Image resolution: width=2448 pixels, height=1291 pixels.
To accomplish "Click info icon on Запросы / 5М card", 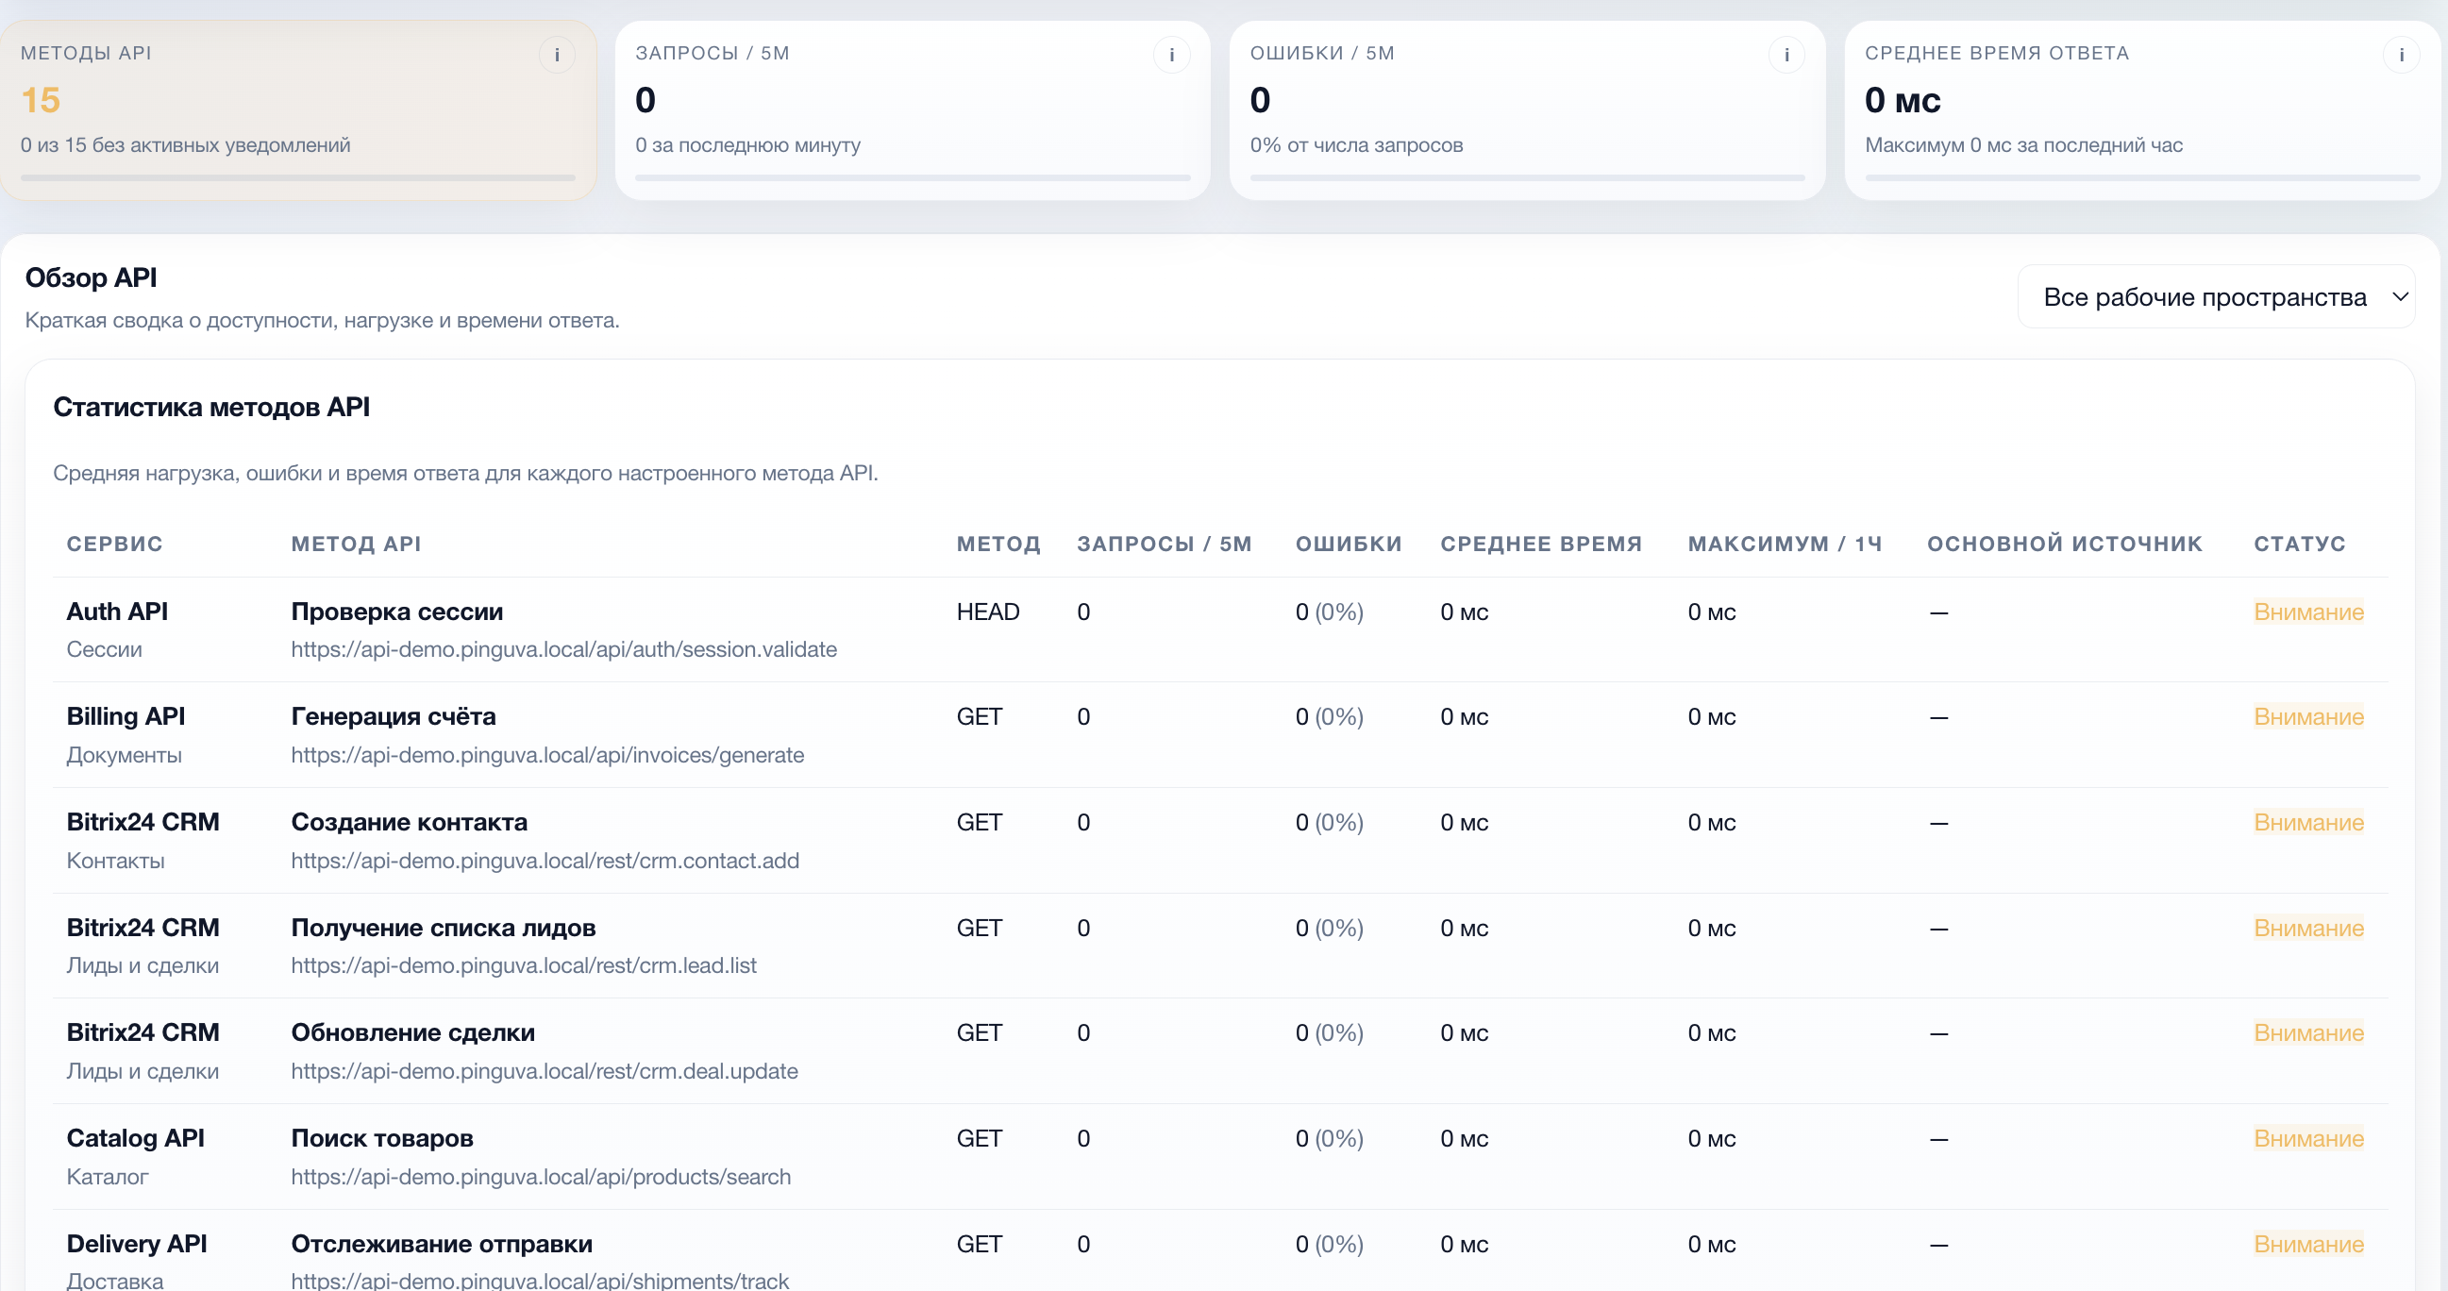I will [1172, 55].
